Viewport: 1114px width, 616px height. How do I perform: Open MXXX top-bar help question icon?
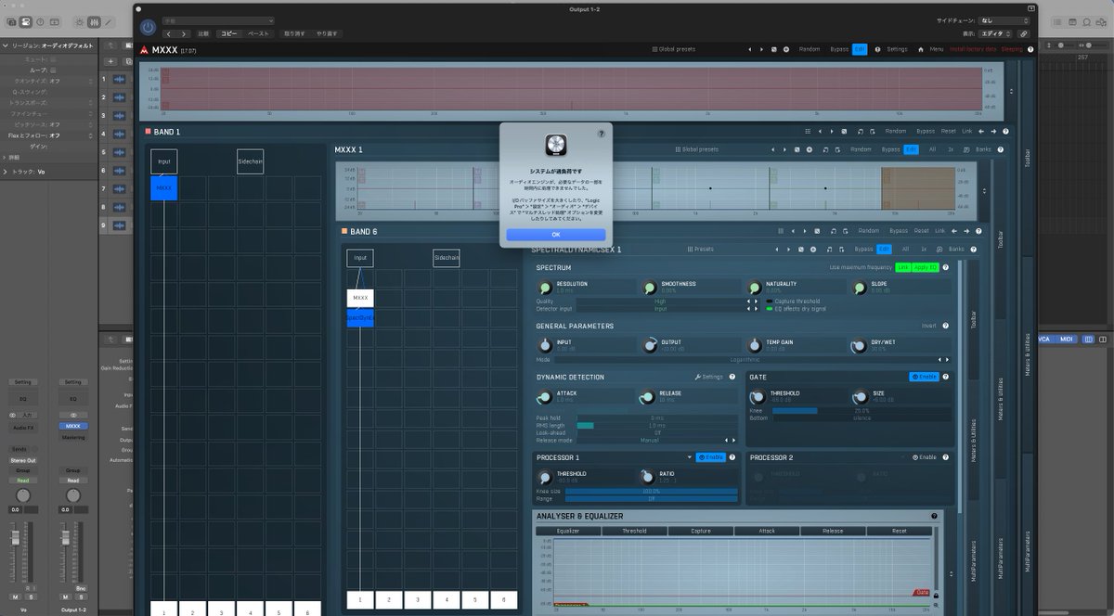coord(1030,49)
